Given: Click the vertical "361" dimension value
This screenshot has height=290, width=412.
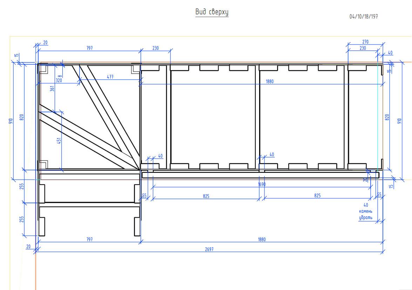Looking at the screenshot, I should (52, 88).
